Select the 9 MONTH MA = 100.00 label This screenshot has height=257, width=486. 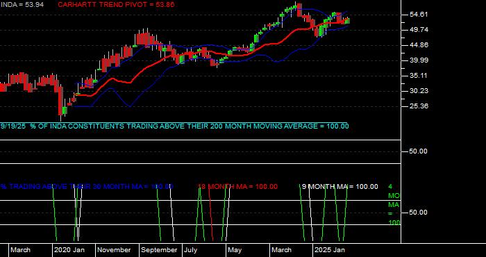340,187
